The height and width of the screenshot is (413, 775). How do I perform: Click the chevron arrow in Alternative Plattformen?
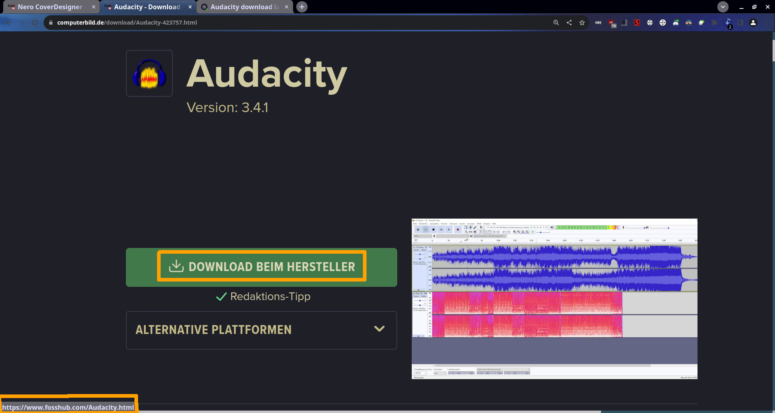[x=379, y=329]
